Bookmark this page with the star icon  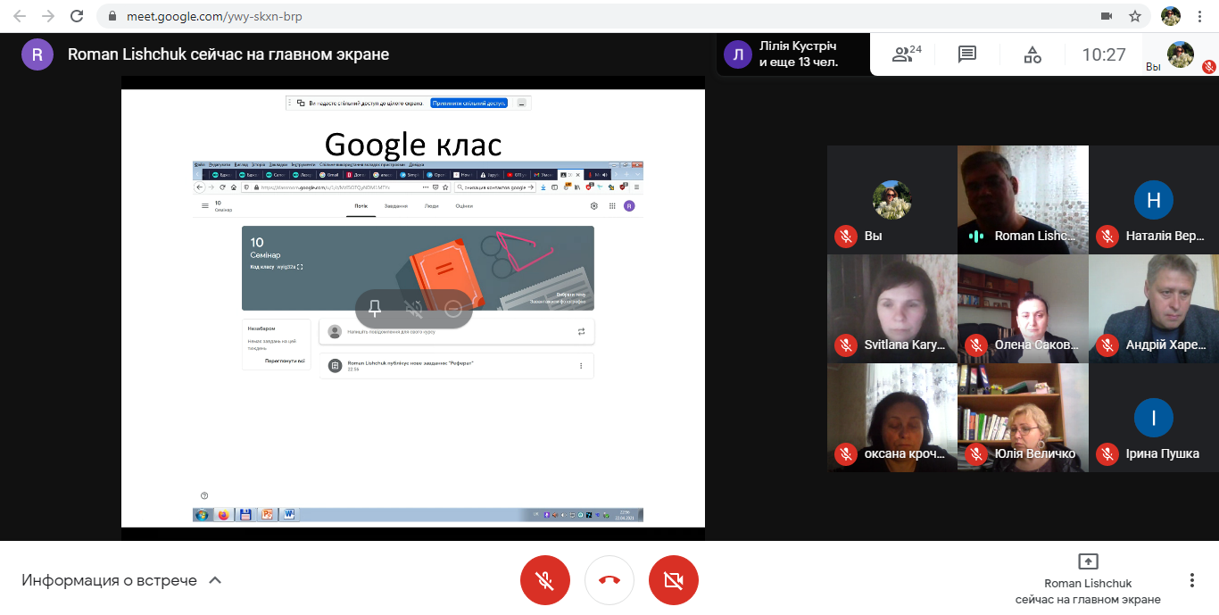pos(1135,16)
